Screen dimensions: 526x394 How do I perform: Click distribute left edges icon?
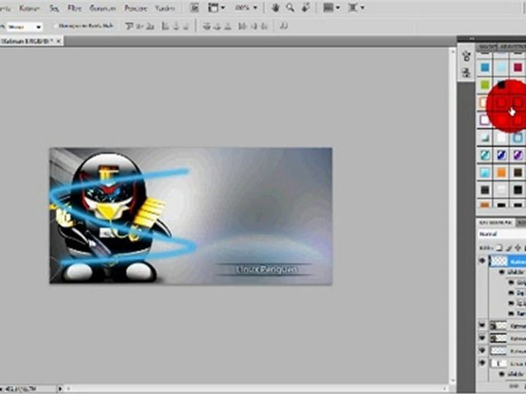click(242, 26)
